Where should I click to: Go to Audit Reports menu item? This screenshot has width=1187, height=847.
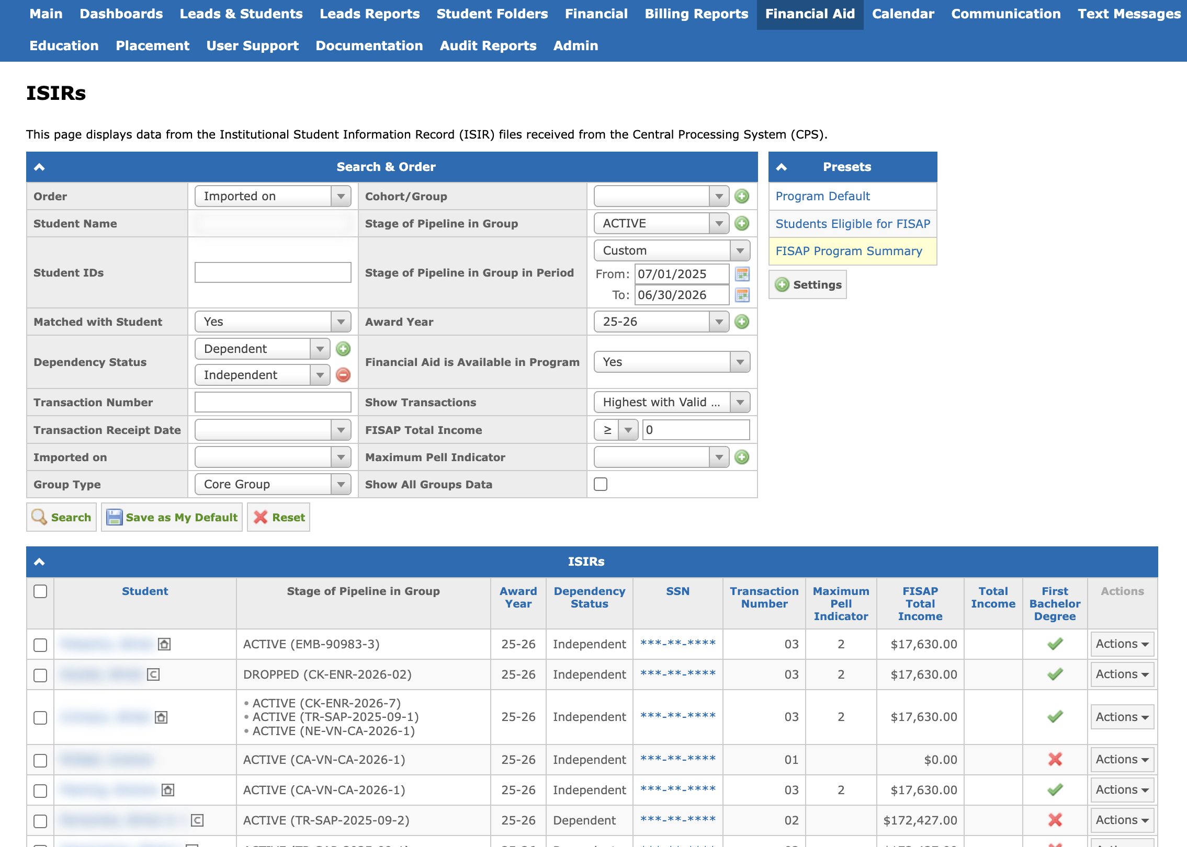[x=488, y=46]
